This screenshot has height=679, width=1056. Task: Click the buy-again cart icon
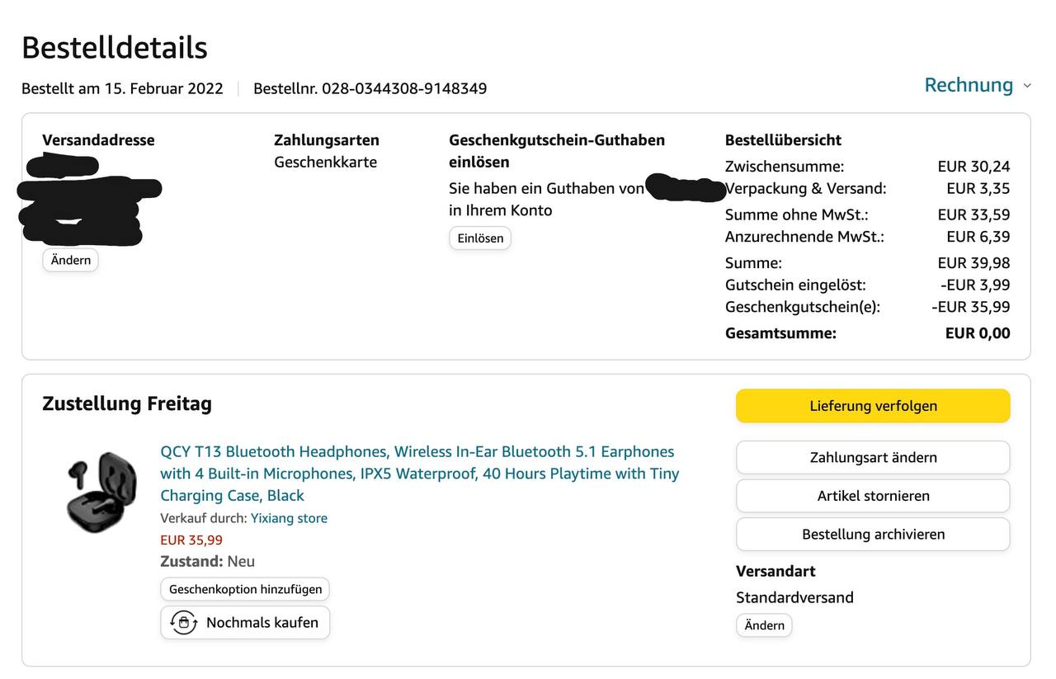click(x=183, y=622)
